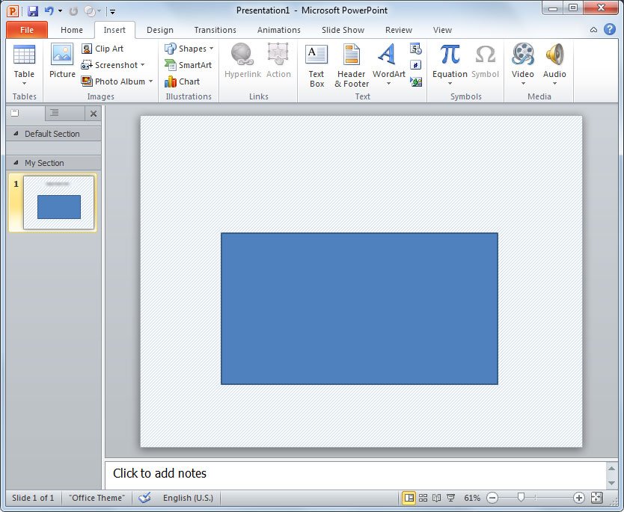Switch to Reading view

click(x=436, y=497)
